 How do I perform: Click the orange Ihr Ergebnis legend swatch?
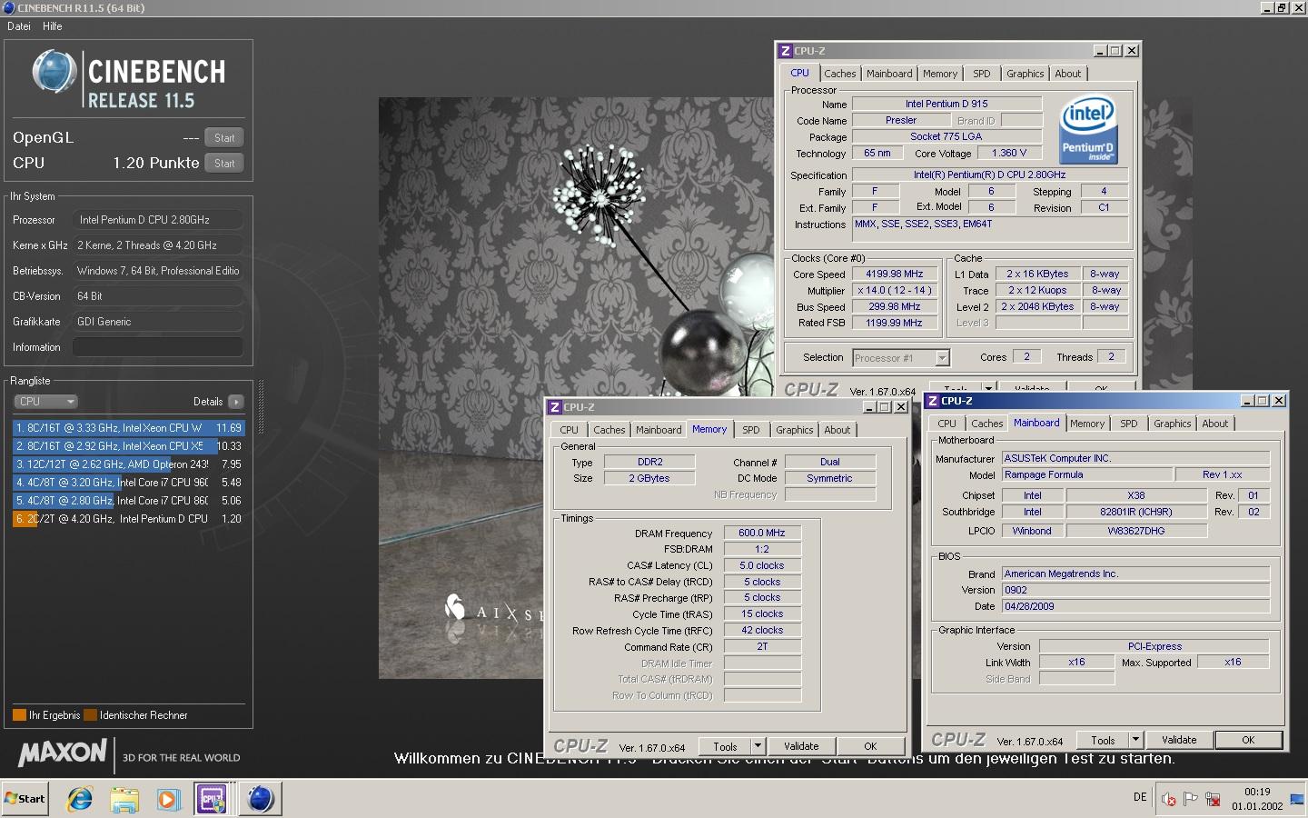click(19, 715)
